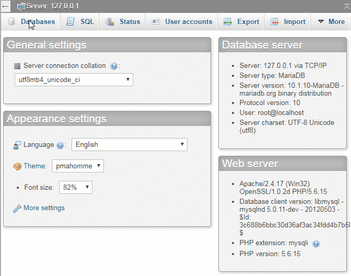Open help for server connection collation
351x276 pixels.
coord(114,66)
